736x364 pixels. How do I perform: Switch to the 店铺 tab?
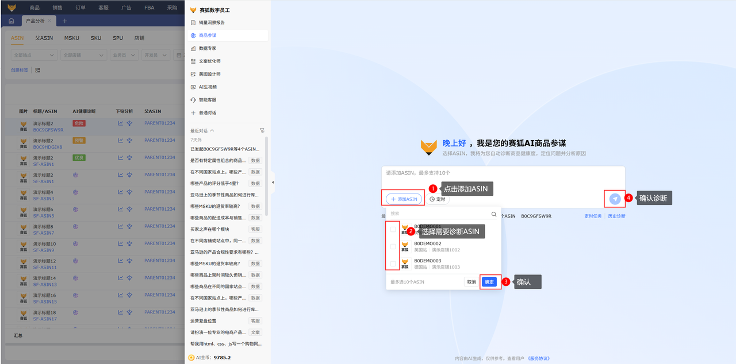[x=139, y=38]
